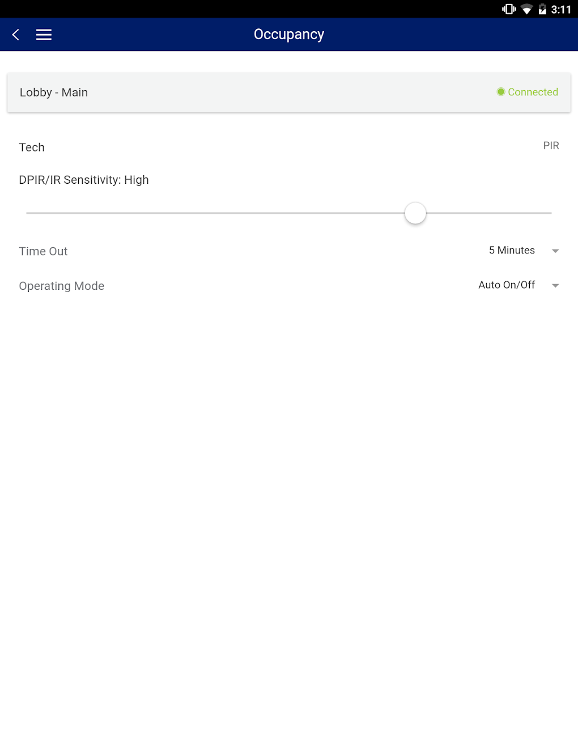Tap the Time Out label

43,251
